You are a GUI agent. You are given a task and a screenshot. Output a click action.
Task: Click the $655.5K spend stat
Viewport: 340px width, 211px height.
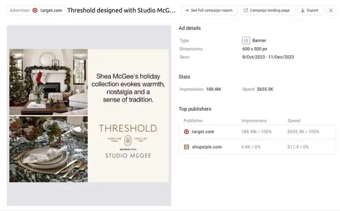(x=265, y=89)
